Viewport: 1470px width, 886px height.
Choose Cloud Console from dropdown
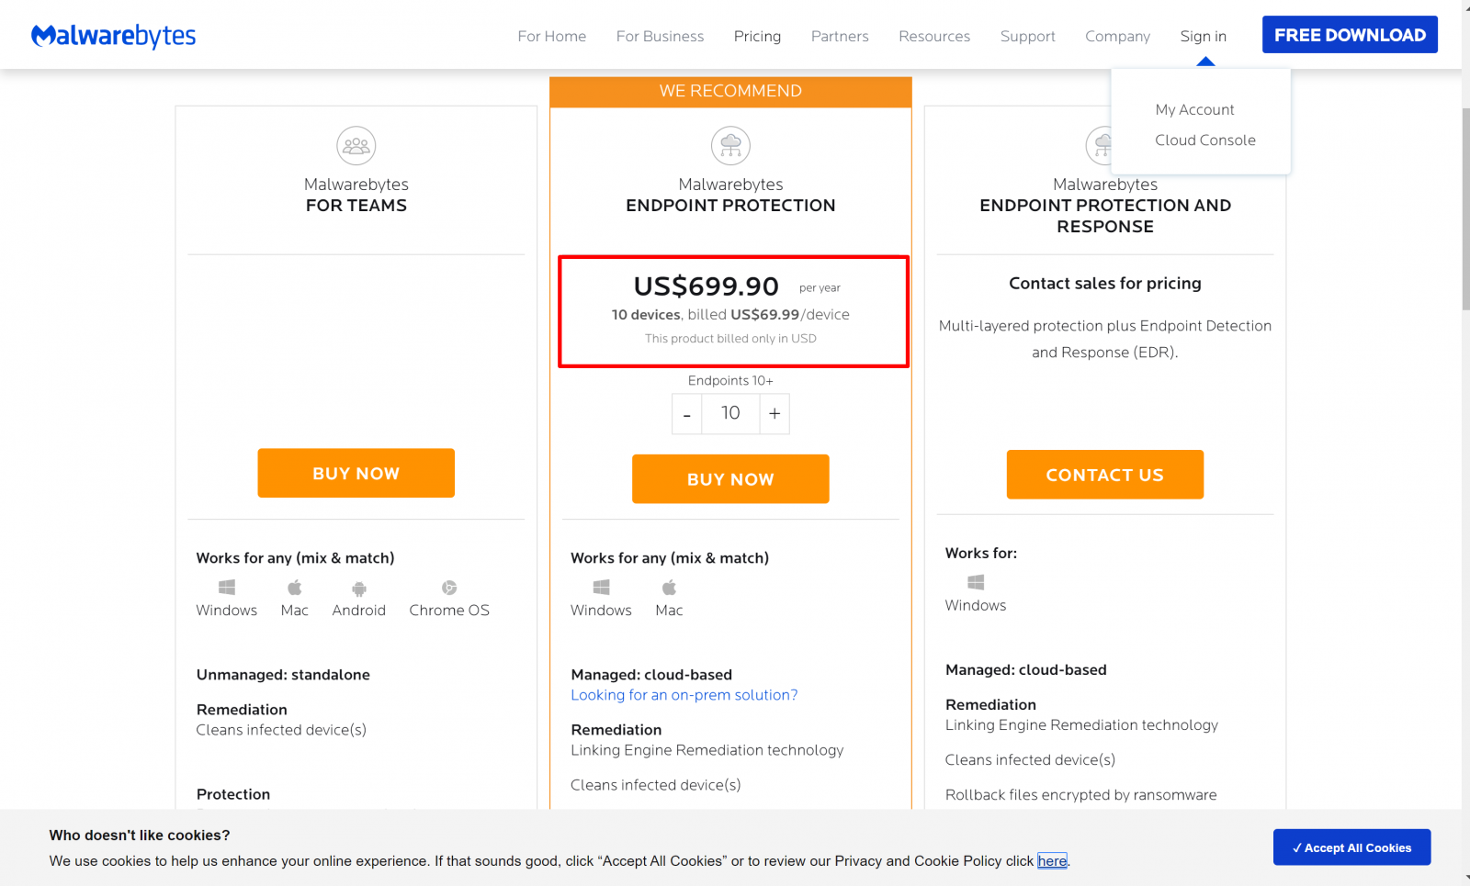pyautogui.click(x=1204, y=140)
